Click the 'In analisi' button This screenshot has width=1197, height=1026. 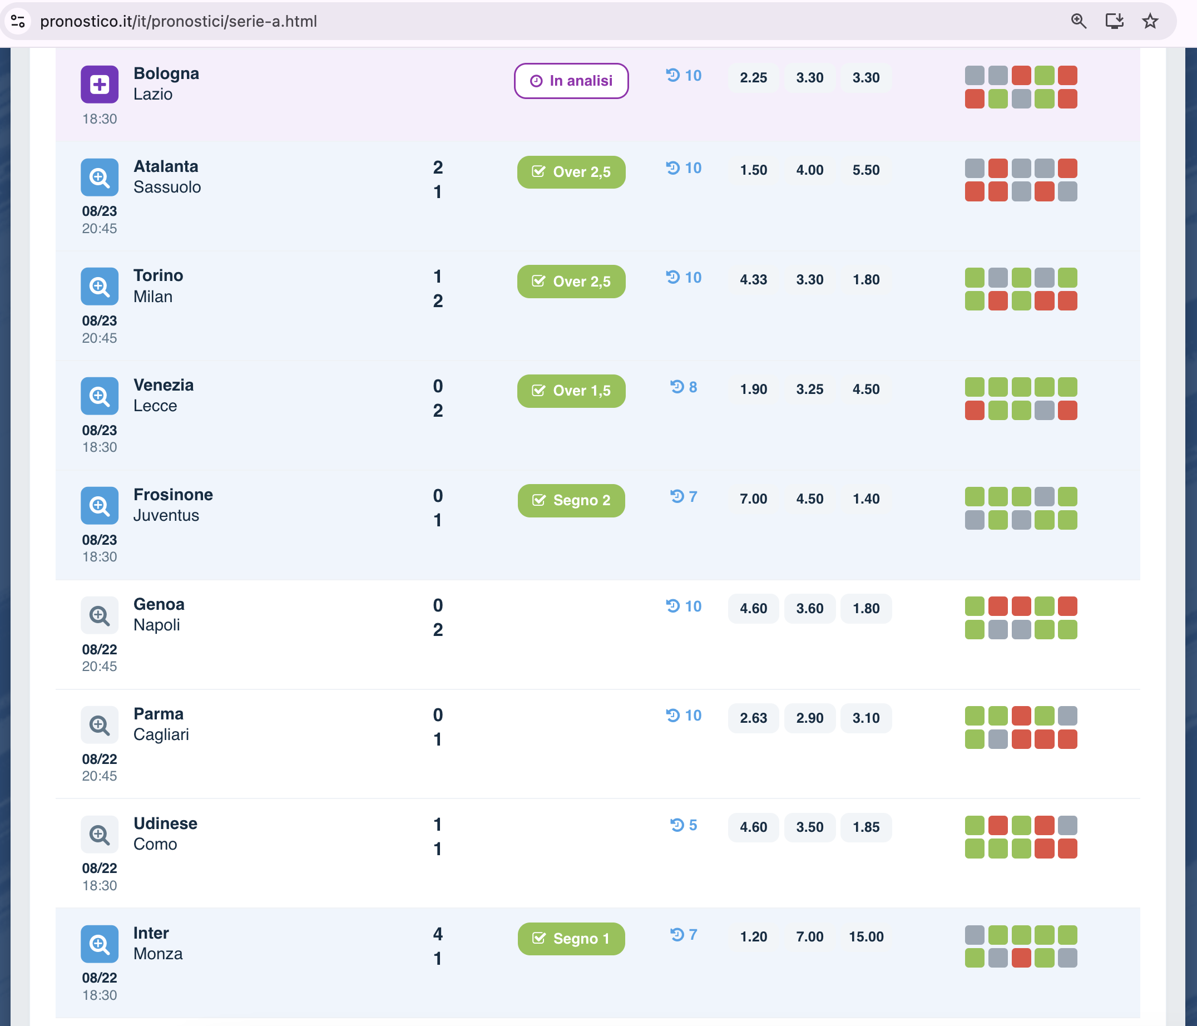(571, 81)
